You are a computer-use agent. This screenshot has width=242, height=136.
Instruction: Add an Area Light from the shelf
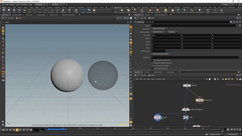(135, 11)
